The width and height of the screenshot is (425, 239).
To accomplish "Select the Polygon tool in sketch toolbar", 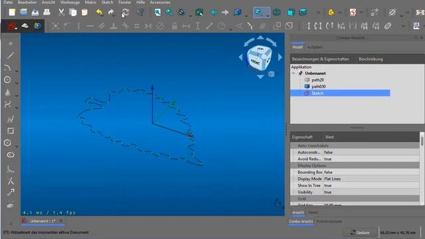I will coord(7,143).
